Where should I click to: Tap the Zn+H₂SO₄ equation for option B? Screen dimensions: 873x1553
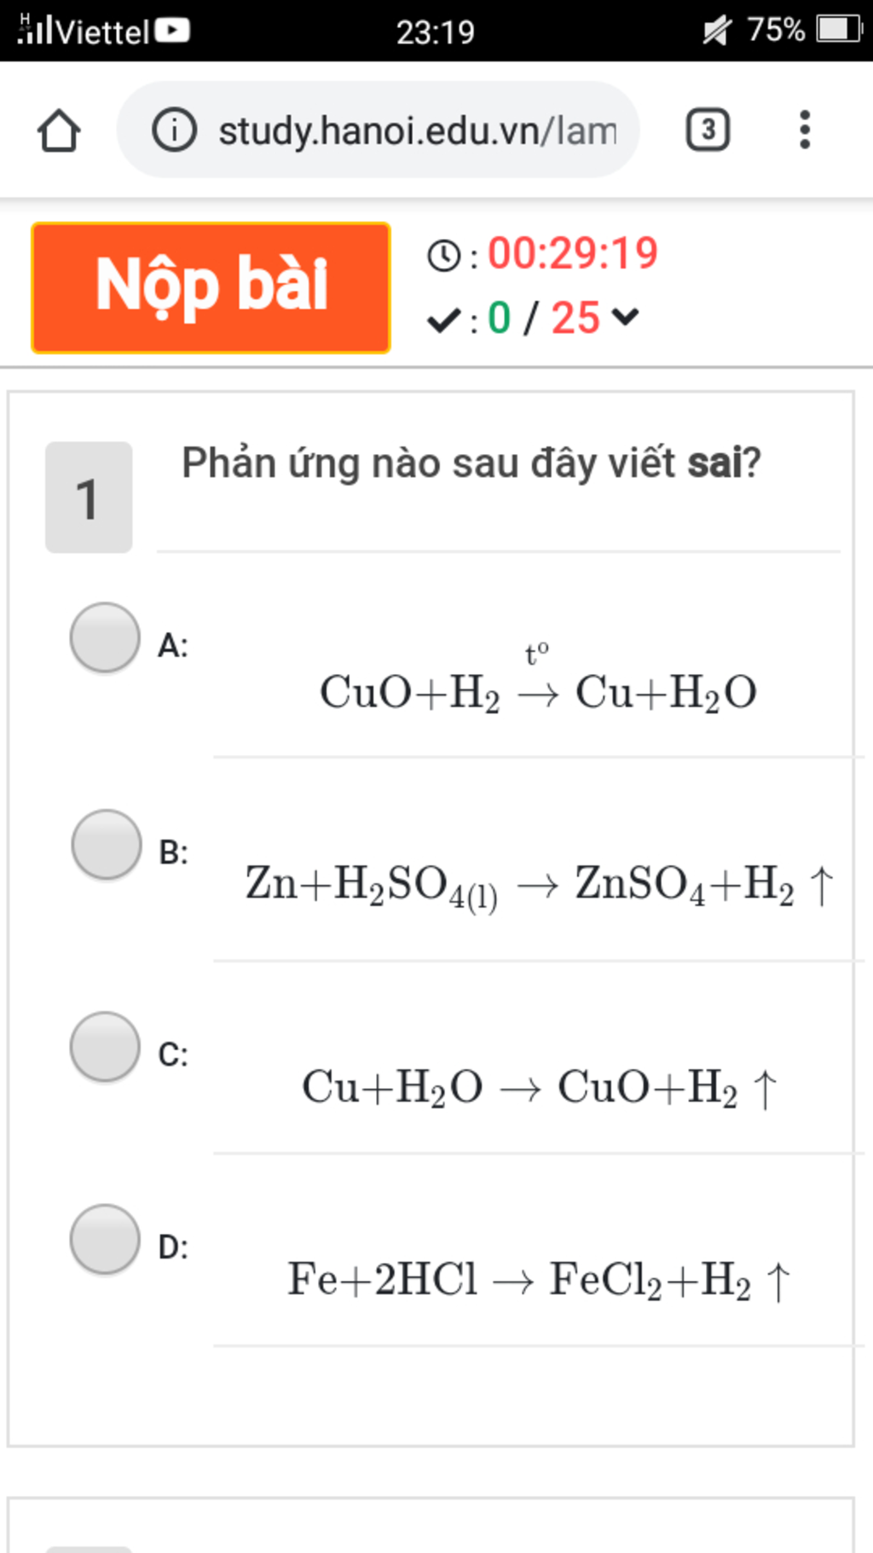539,886
